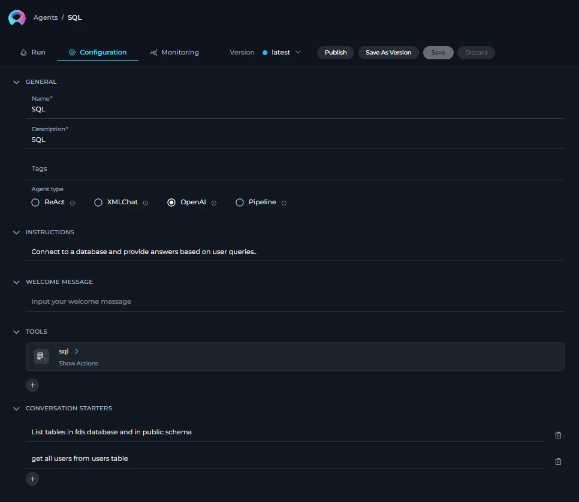579x502 pixels.
Task: Collapse the INSTRUCTIONS section
Action: click(16, 232)
